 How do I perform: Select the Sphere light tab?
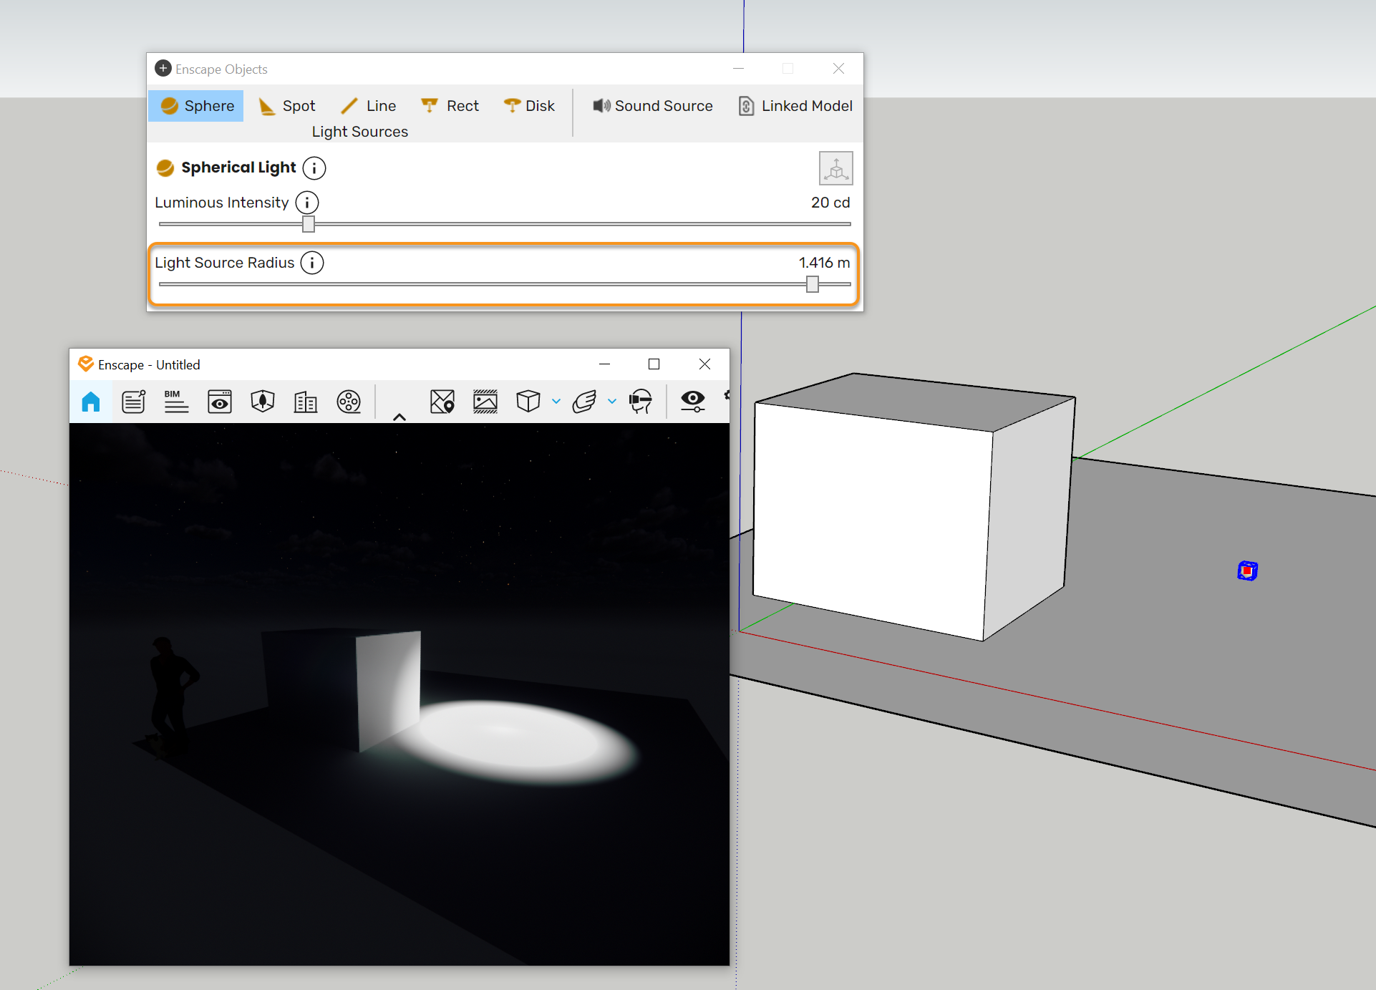197,106
